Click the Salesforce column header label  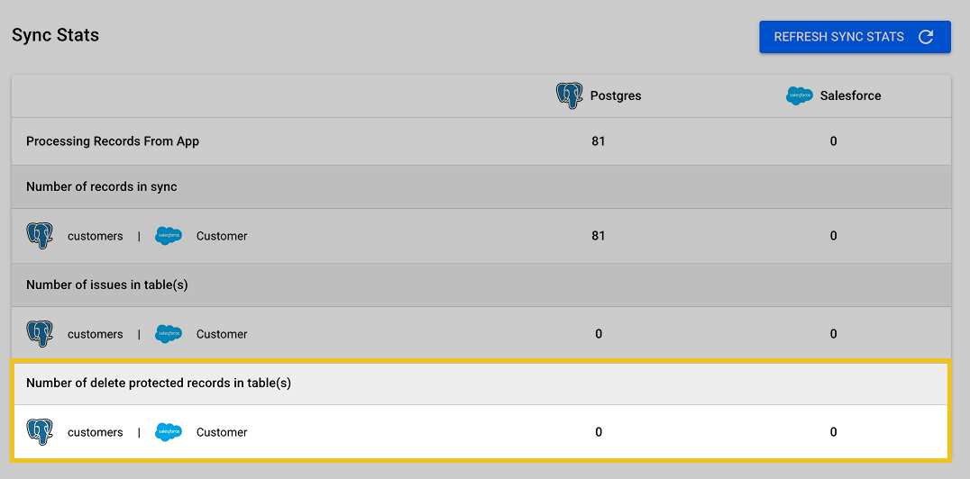850,95
